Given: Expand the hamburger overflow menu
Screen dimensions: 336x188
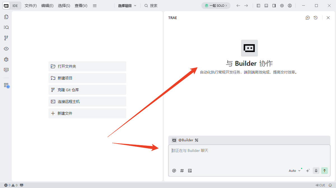Looking at the screenshot, I should click(95, 6).
